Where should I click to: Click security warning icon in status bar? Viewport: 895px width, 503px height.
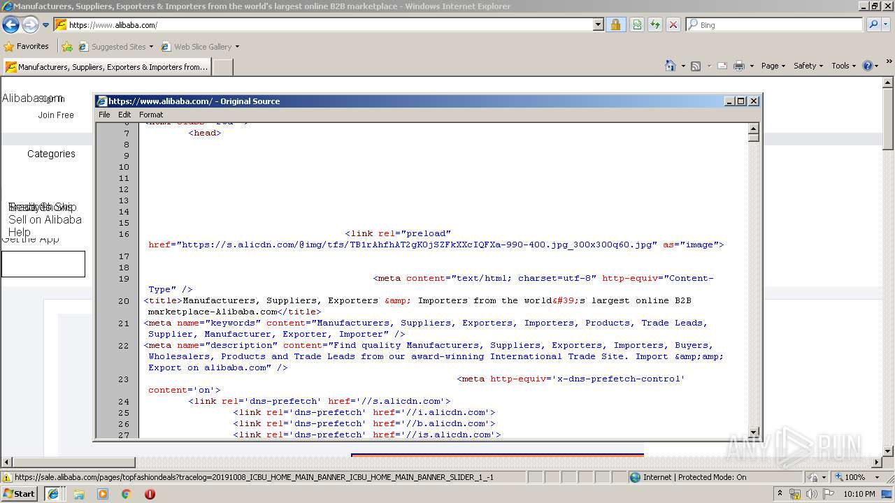coord(7,478)
